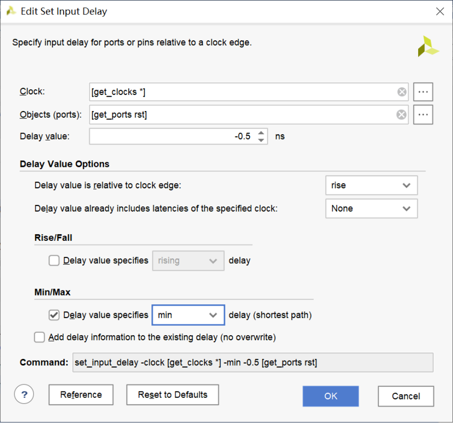This screenshot has height=423, width=453.
Task: Click the help question mark icon
Action: pos(24,395)
